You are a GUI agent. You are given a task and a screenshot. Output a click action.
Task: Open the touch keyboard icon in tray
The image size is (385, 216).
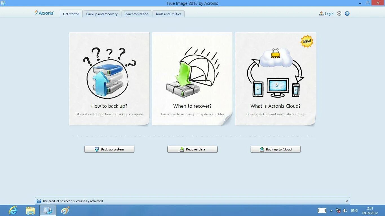click(322, 210)
